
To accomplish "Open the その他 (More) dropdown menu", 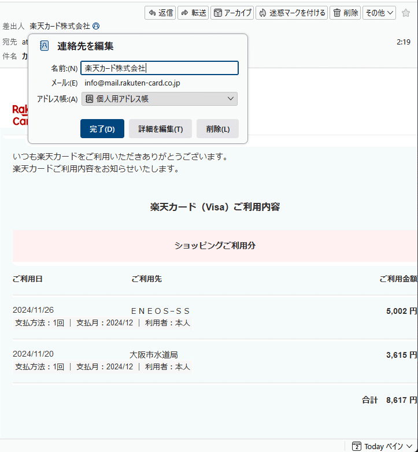I will 379,13.
